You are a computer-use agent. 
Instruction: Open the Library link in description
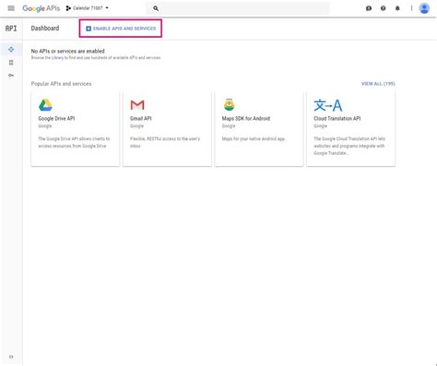click(x=57, y=58)
